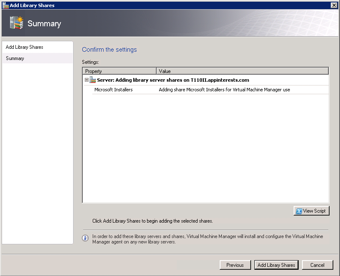Collapse the Server settings group
The width and height of the screenshot is (340, 276).
point(86,80)
